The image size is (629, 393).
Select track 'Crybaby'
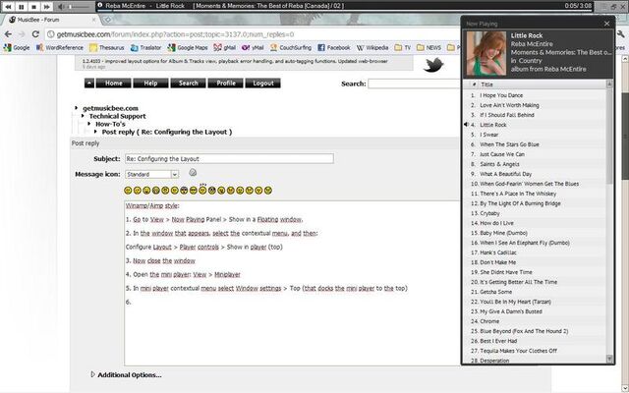tap(535, 213)
